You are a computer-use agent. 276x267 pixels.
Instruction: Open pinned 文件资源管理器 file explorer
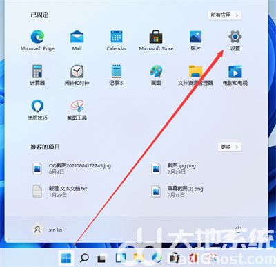pyautogui.click(x=195, y=75)
